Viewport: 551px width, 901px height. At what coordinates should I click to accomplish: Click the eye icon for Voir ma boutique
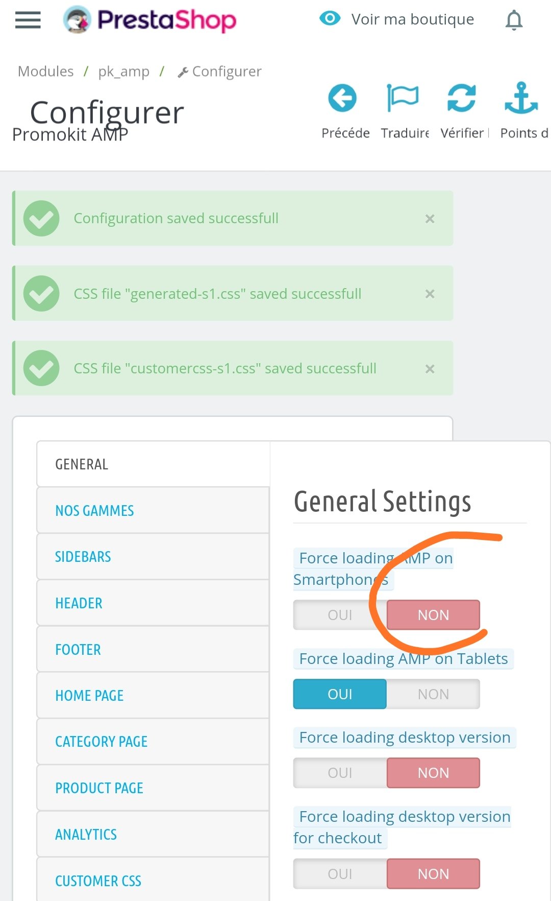pos(330,19)
